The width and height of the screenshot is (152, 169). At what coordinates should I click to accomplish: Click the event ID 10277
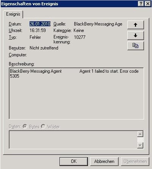pyautogui.click(x=80, y=37)
